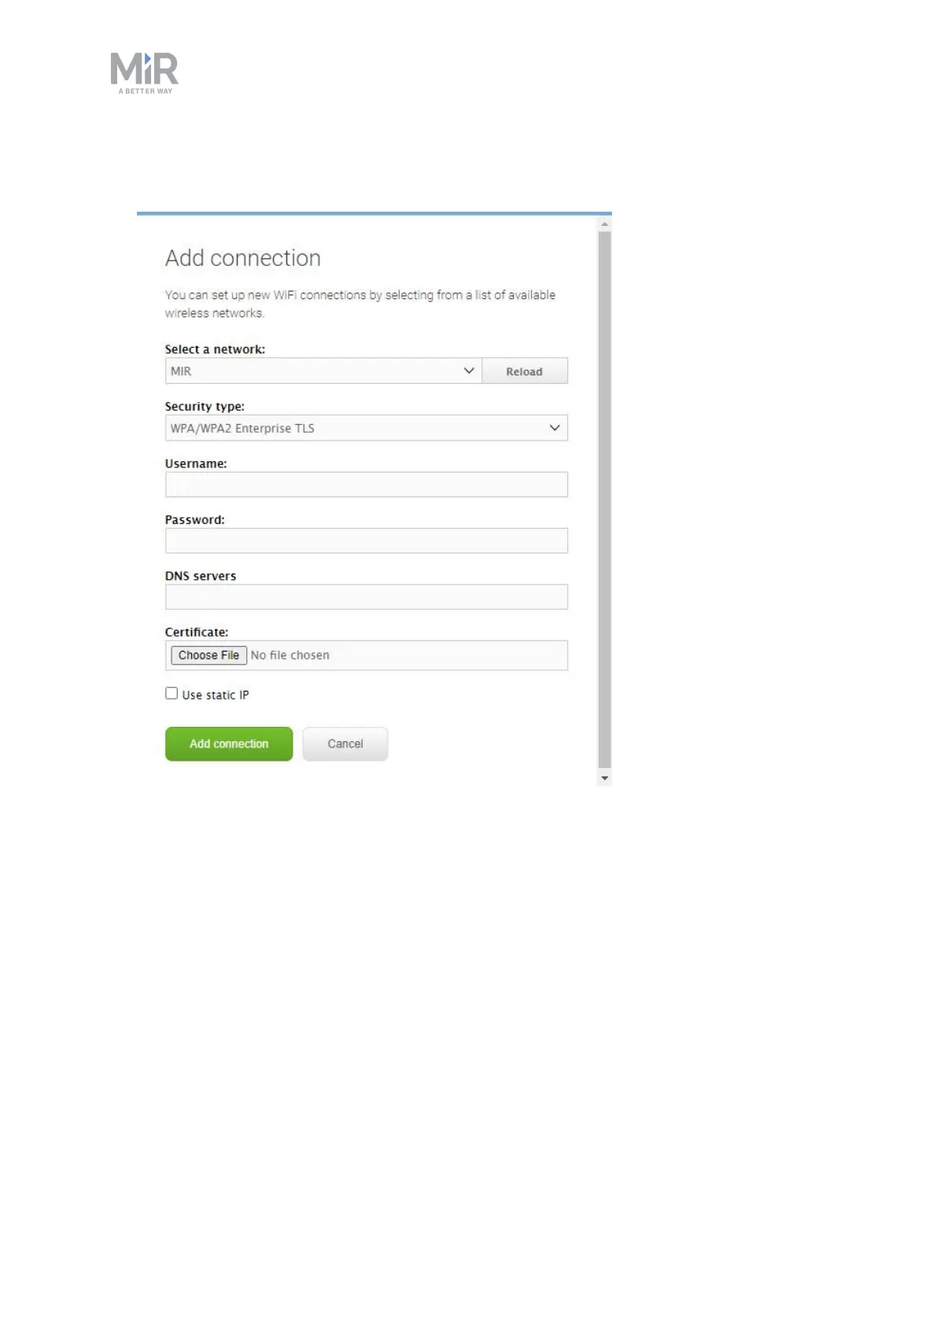Click the No file chosen text area
Viewport: 937px width, 1325px height.
tap(290, 655)
